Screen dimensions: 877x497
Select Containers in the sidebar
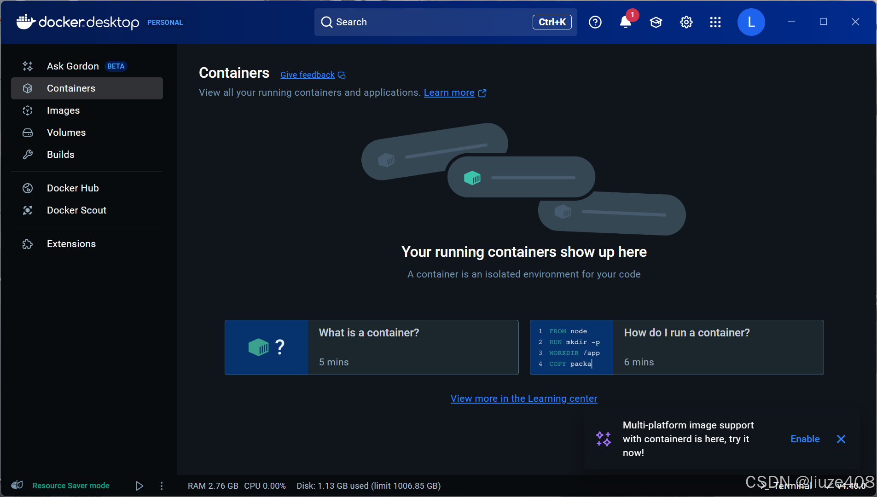pos(87,88)
